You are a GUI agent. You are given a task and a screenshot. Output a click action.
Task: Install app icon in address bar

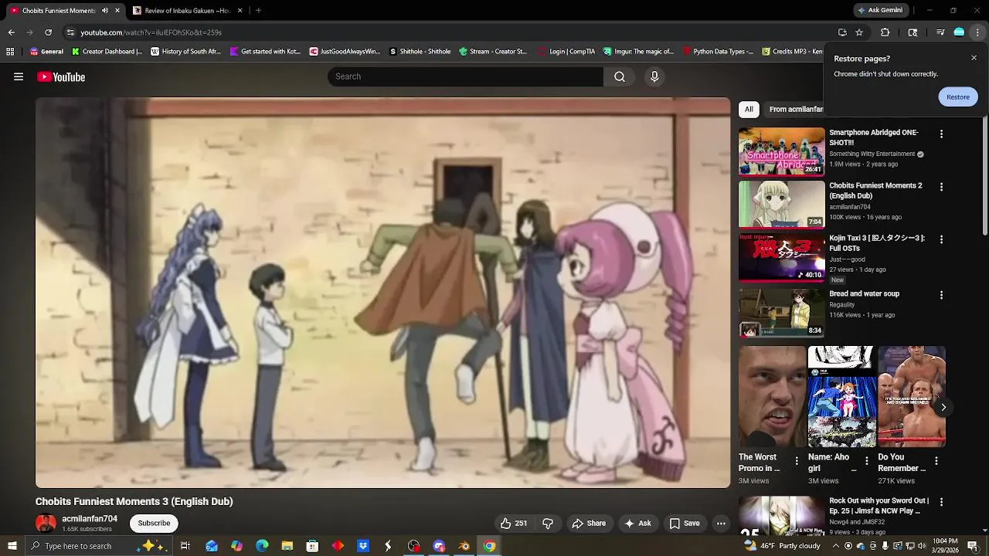(842, 32)
